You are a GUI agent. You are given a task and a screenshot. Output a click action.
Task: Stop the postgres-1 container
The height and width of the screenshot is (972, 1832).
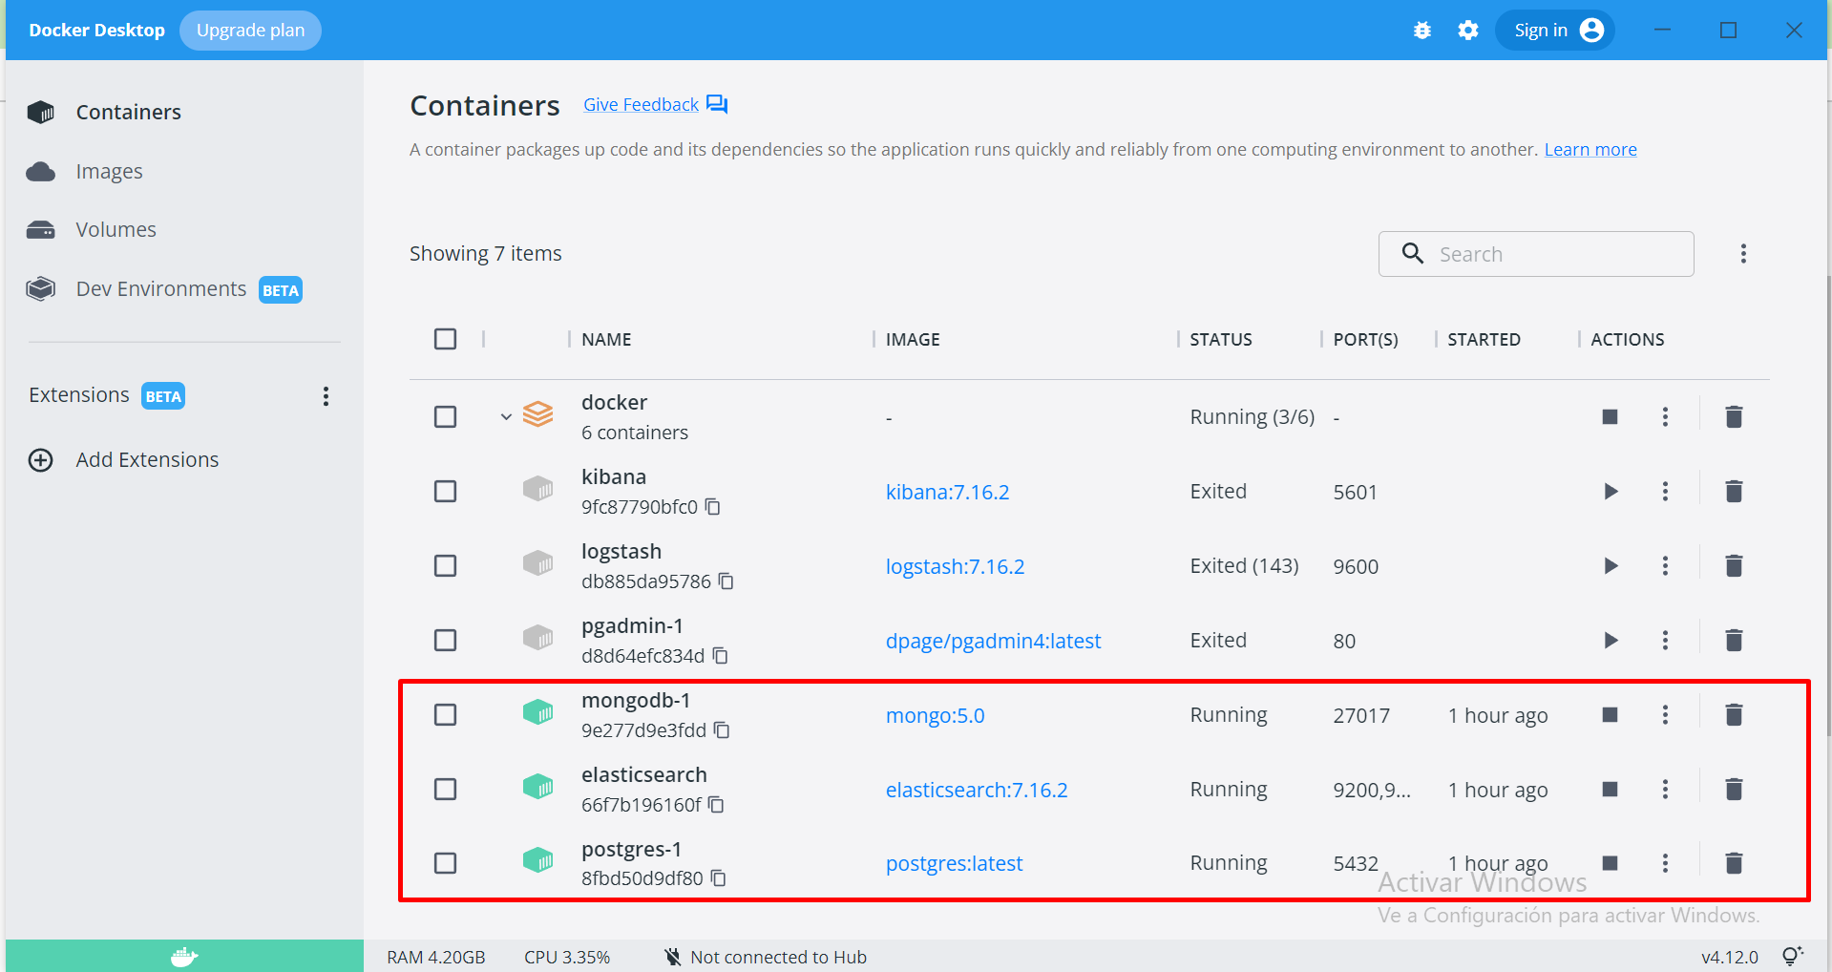pyautogui.click(x=1610, y=863)
